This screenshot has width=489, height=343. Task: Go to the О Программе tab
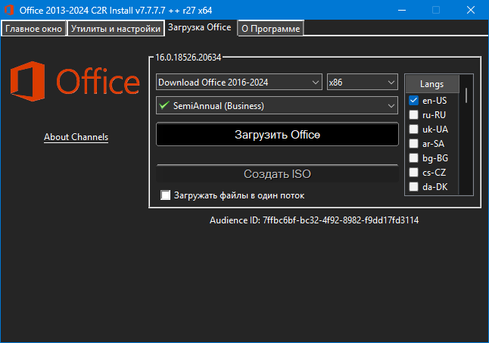pos(270,29)
